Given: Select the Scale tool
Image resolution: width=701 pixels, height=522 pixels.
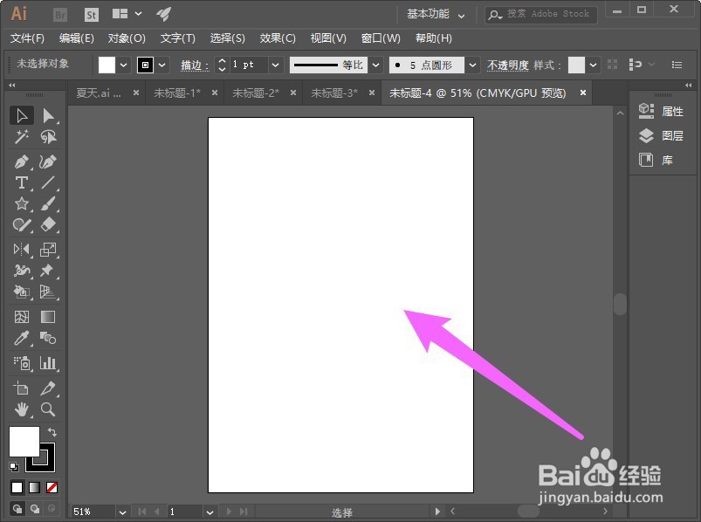Looking at the screenshot, I should [48, 250].
